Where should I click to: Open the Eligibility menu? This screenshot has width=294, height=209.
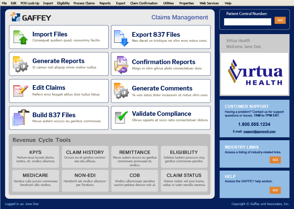(63, 3)
